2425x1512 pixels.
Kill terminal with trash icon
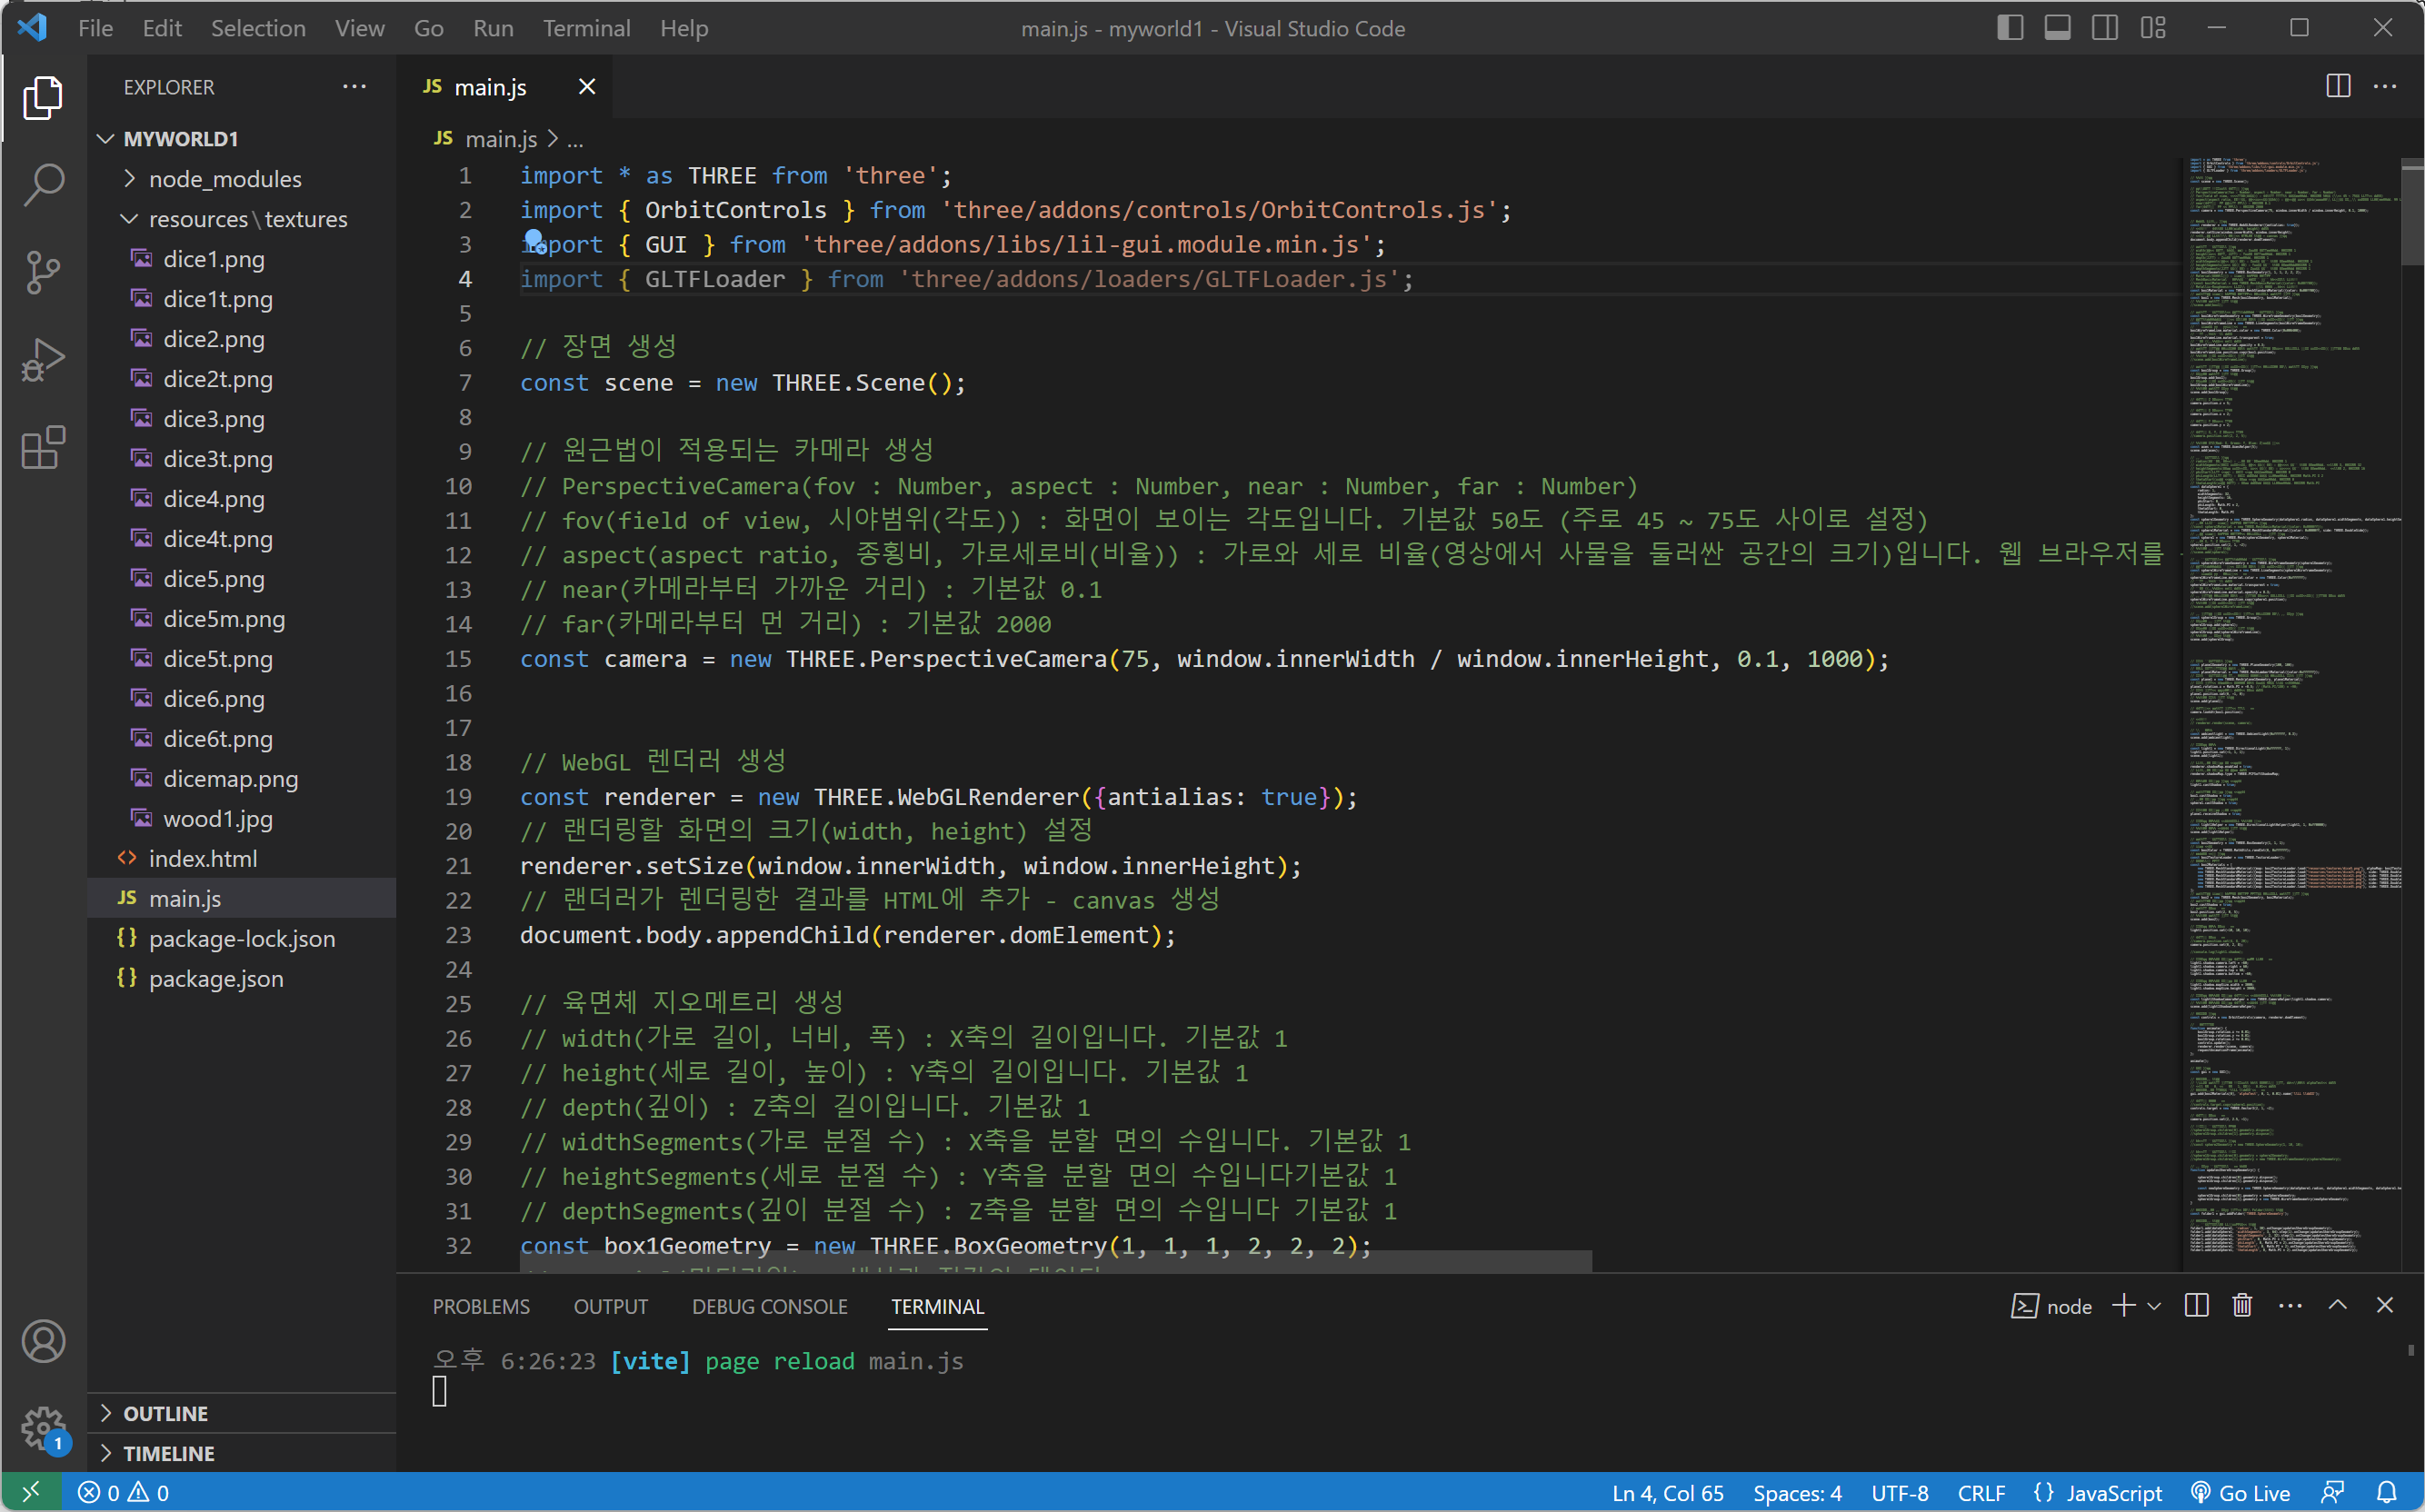pos(2242,1305)
